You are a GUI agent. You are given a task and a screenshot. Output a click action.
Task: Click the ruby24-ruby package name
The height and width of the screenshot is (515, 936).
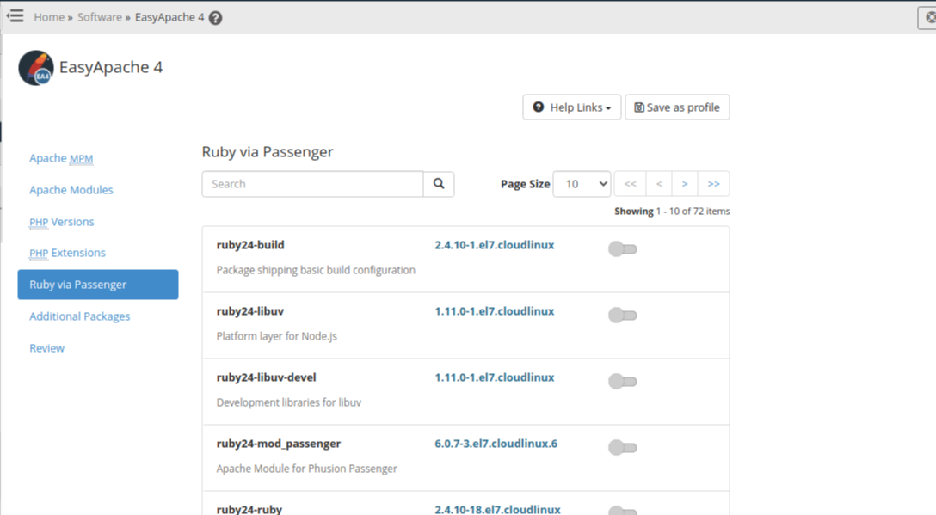point(249,509)
